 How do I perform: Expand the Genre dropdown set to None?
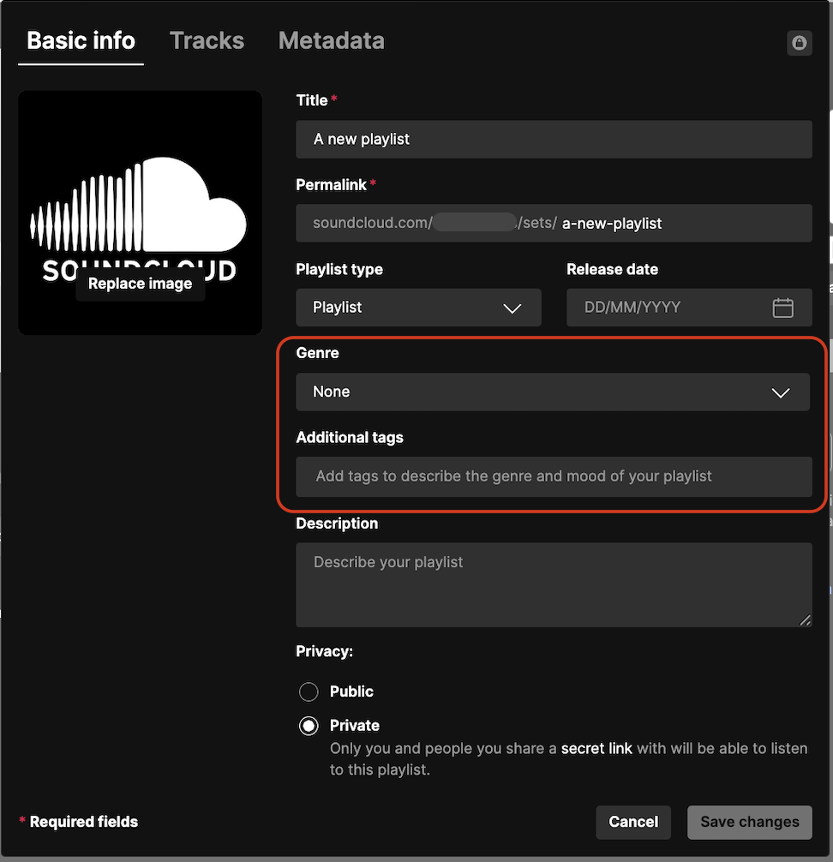[x=552, y=392]
